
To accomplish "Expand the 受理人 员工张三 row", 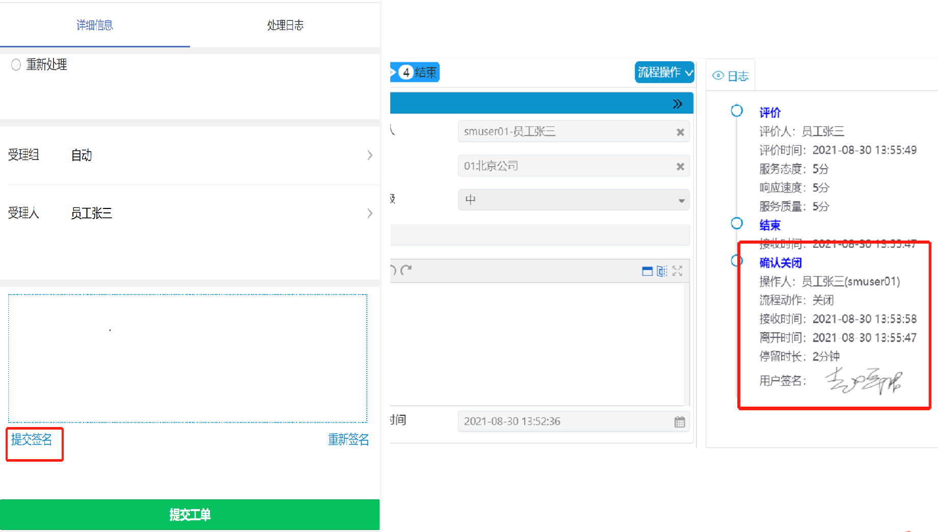I will (x=370, y=213).
